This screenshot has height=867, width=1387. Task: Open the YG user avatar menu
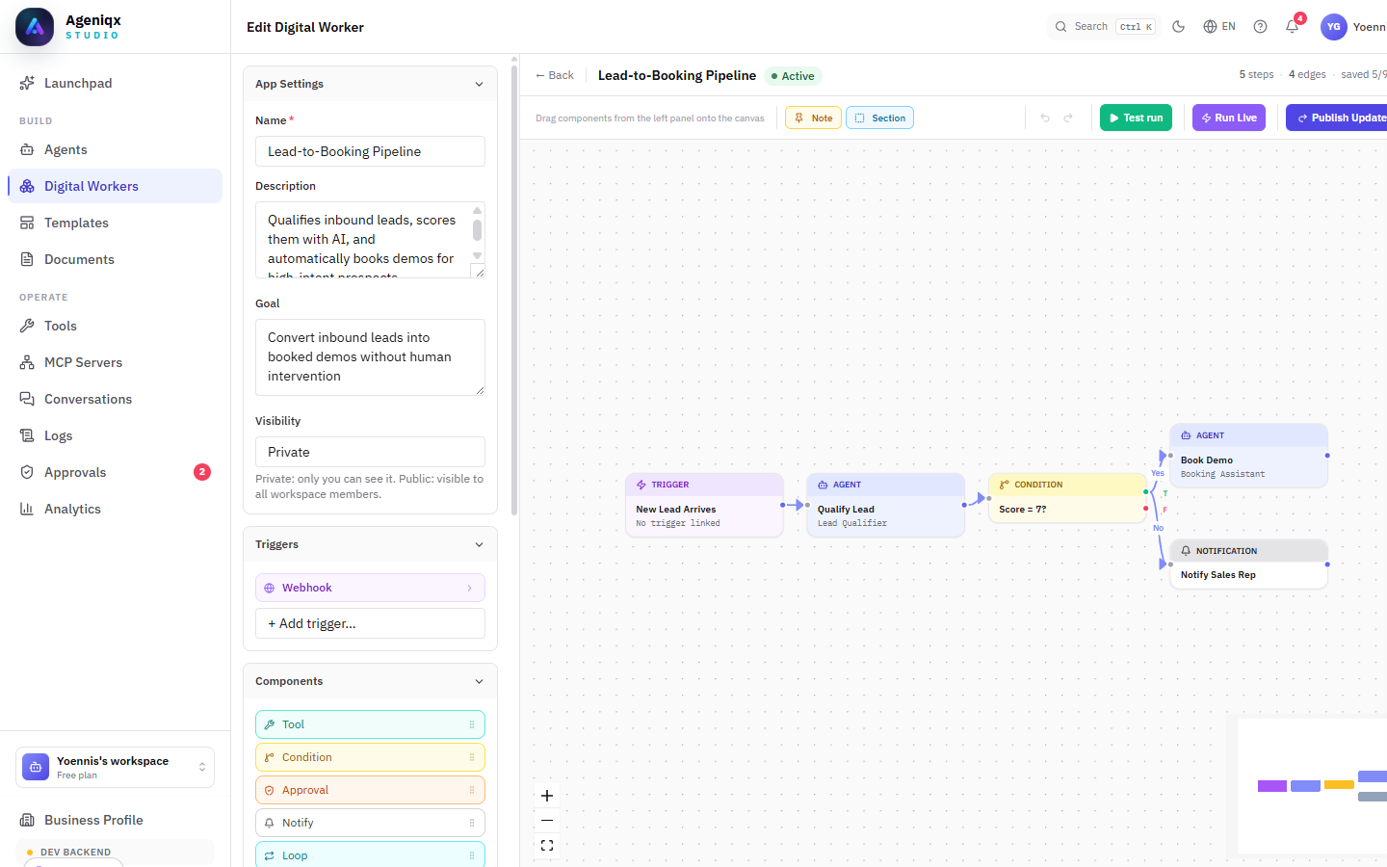1333,27
